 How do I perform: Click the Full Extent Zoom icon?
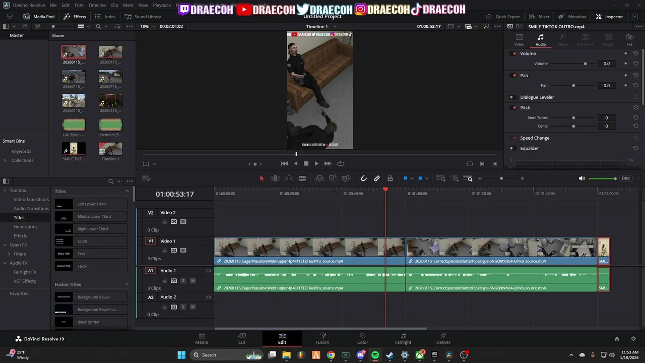tap(440, 178)
